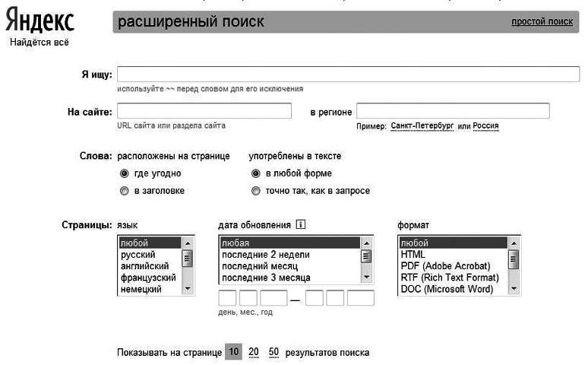Image resolution: width=585 pixels, height=365 pixels.
Task: Select любой in the language list
Action: click(150, 243)
